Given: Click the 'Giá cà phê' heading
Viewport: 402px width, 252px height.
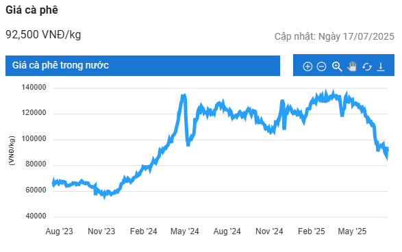Looking at the screenshot, I should [x=32, y=10].
